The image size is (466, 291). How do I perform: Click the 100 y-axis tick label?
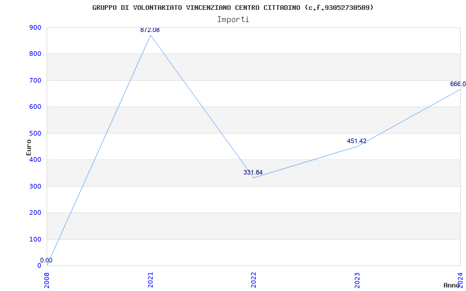point(35,239)
